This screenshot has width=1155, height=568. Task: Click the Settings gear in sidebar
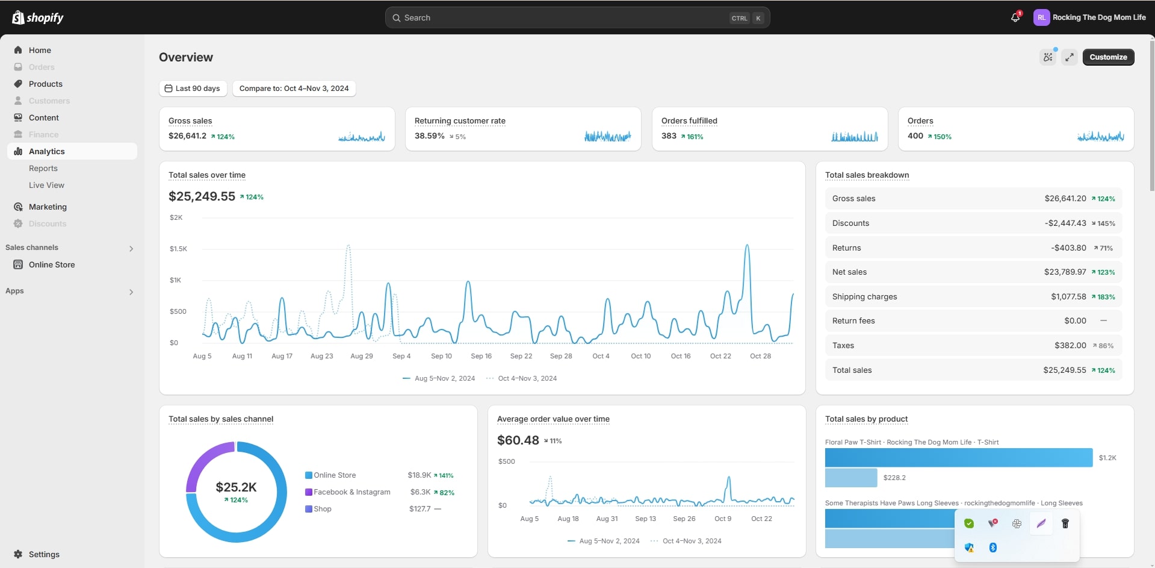click(18, 554)
